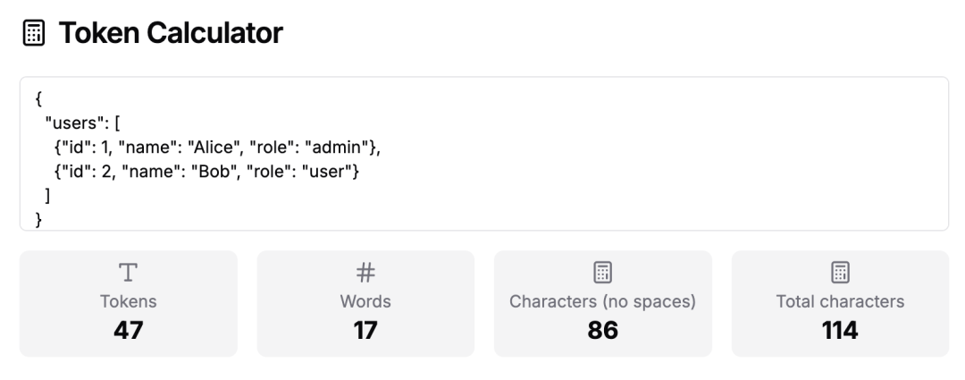This screenshot has width=965, height=380.
Task: Click the calculator icon beside the Token Calculator title
Action: [x=33, y=35]
